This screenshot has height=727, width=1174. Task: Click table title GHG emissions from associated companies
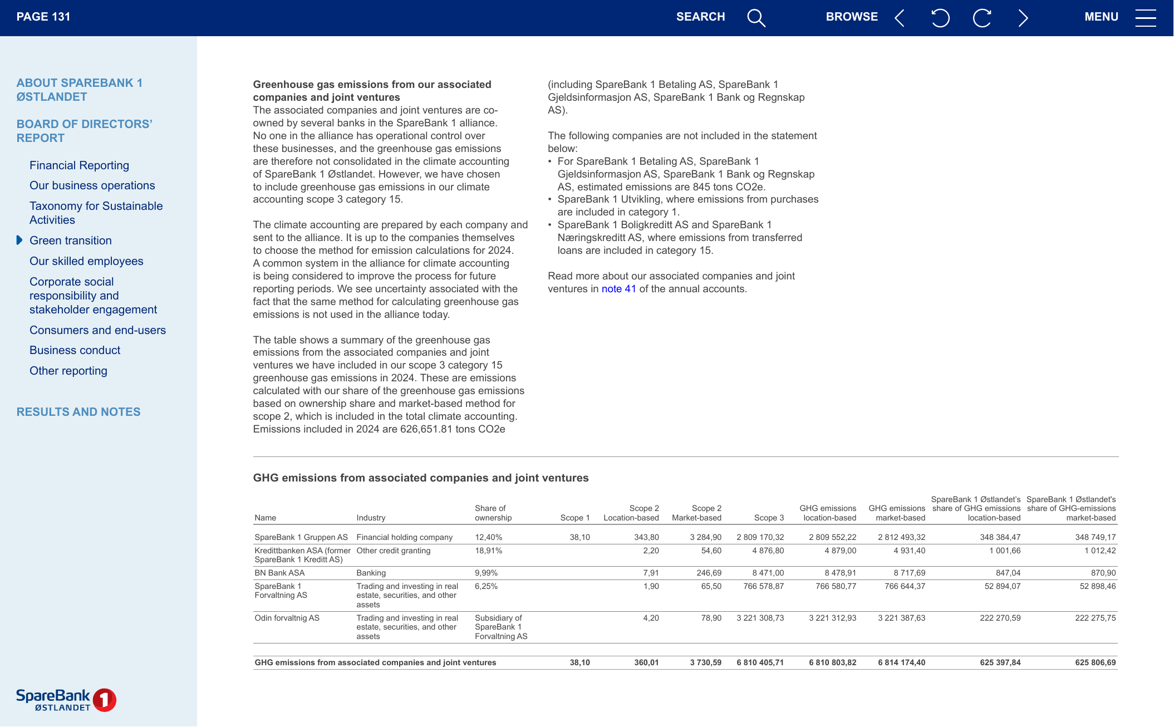point(420,478)
